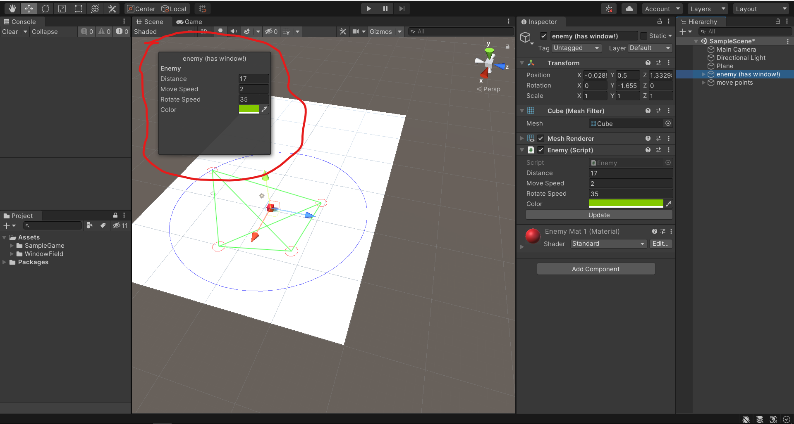The width and height of the screenshot is (794, 424).
Task: Open Layers dropdown
Action: [x=708, y=9]
